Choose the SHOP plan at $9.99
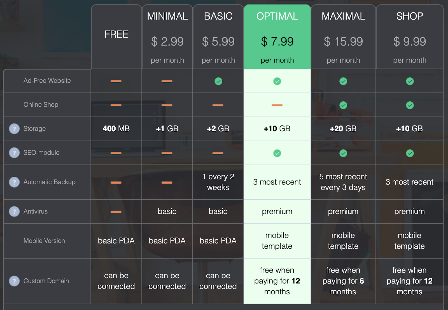 tap(410, 41)
